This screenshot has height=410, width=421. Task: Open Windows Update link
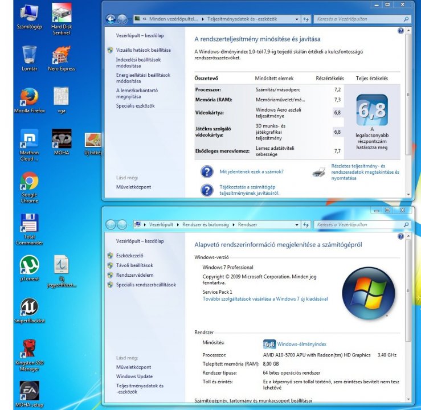click(134, 376)
